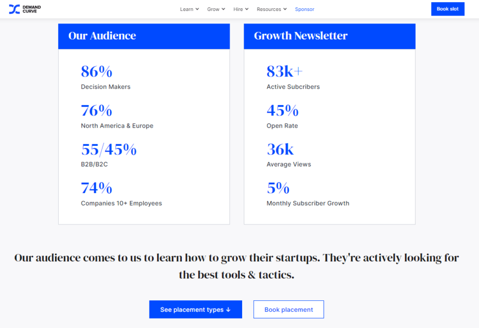Open the Grow dropdown menu
This screenshot has width=479, height=328.
click(x=215, y=9)
